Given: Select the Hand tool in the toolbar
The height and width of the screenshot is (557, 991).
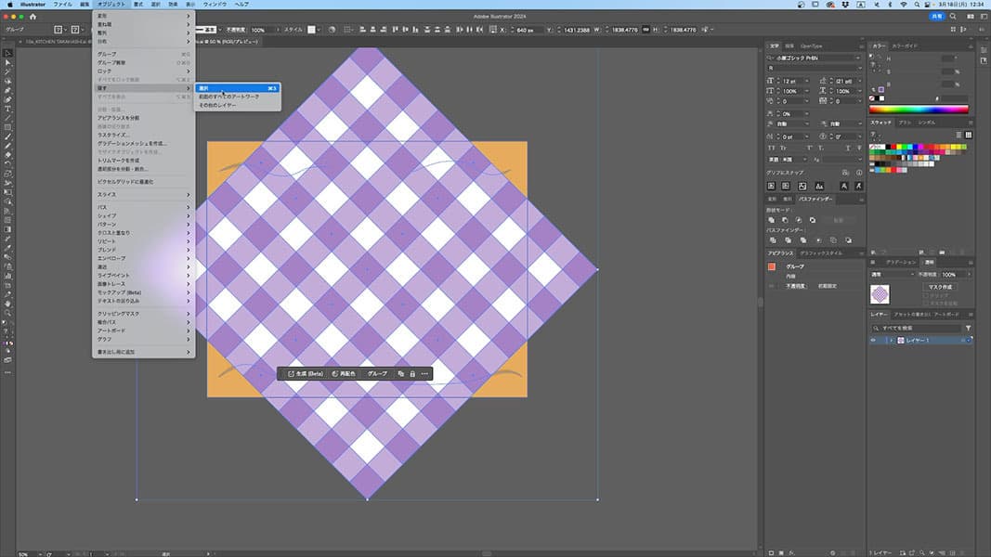Looking at the screenshot, I should (x=7, y=303).
